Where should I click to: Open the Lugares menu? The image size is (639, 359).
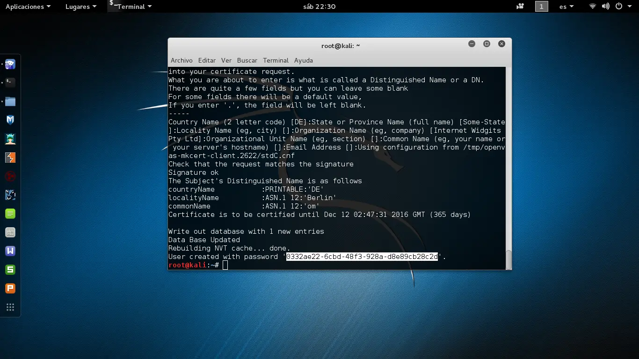point(81,7)
